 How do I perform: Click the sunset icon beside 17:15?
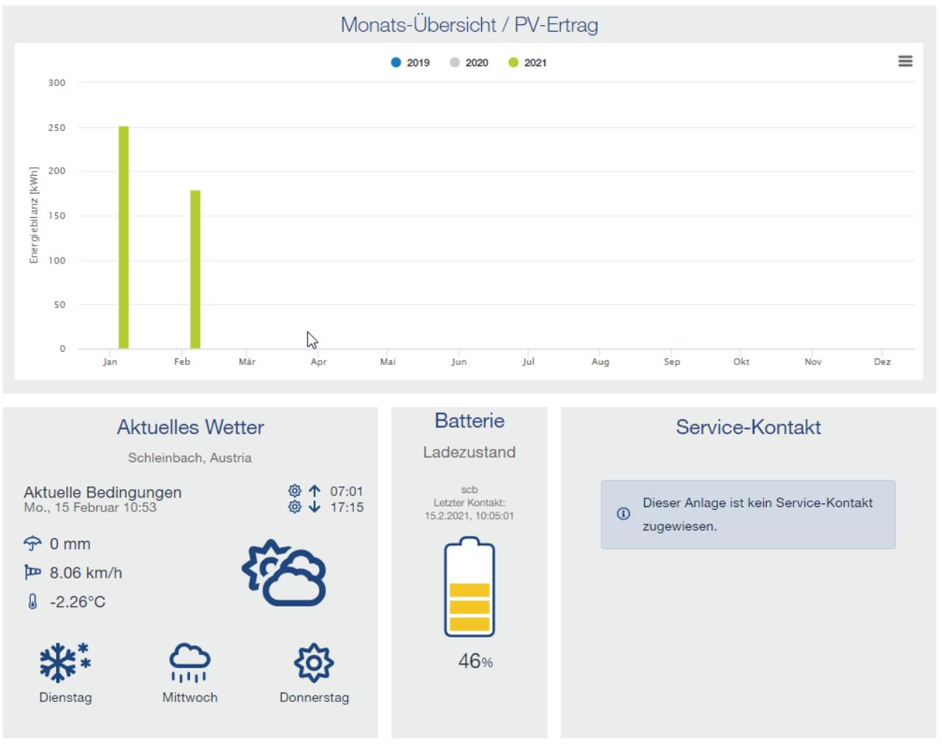[304, 507]
